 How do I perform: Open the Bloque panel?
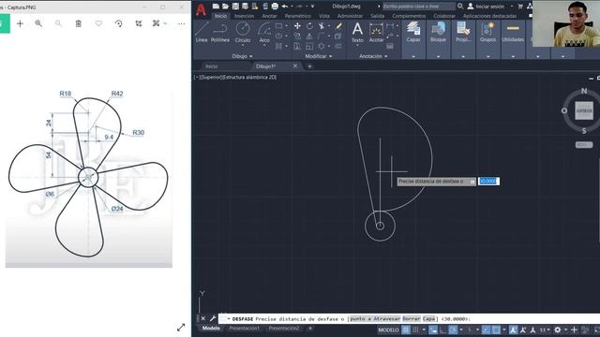pyautogui.click(x=438, y=32)
